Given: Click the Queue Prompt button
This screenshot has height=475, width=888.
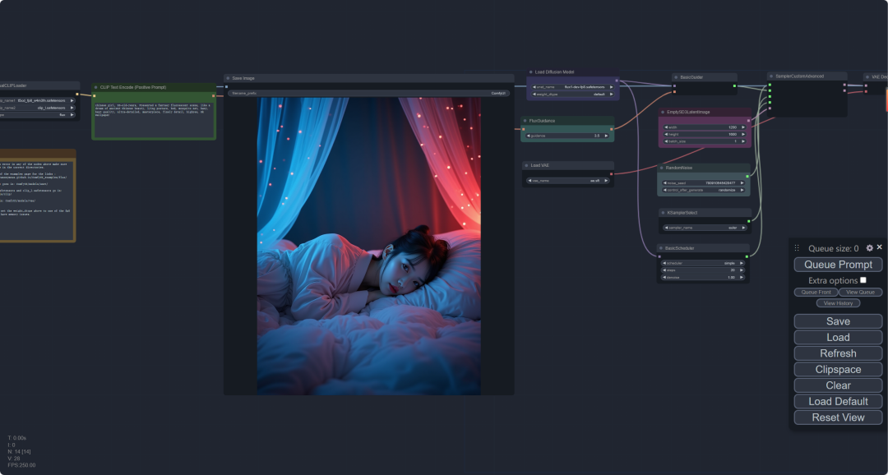Looking at the screenshot, I should 838,265.
